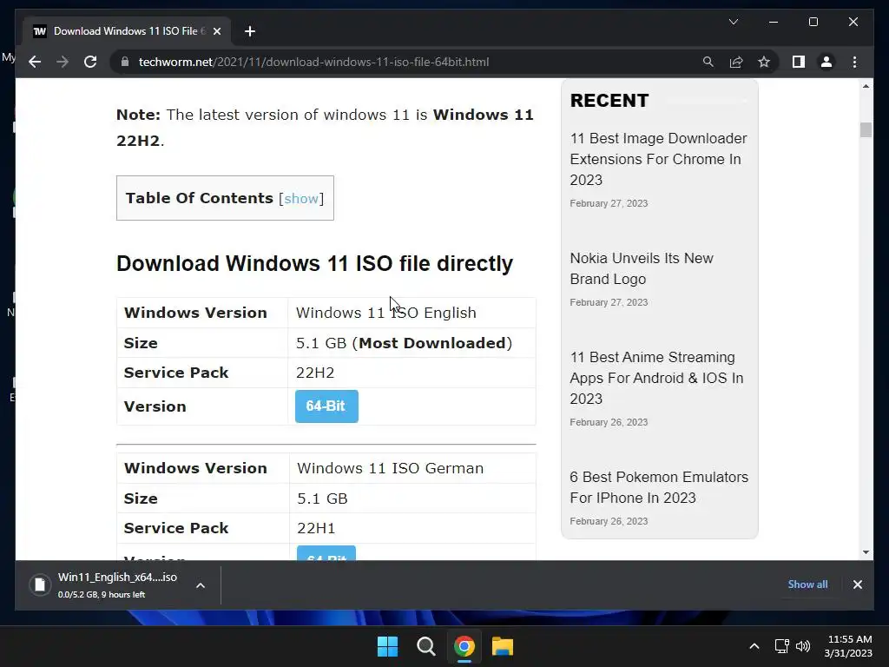
Task: Share this page via share icon
Action: point(736,62)
